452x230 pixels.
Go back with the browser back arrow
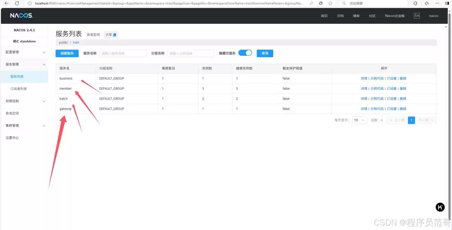[x=6, y=3]
